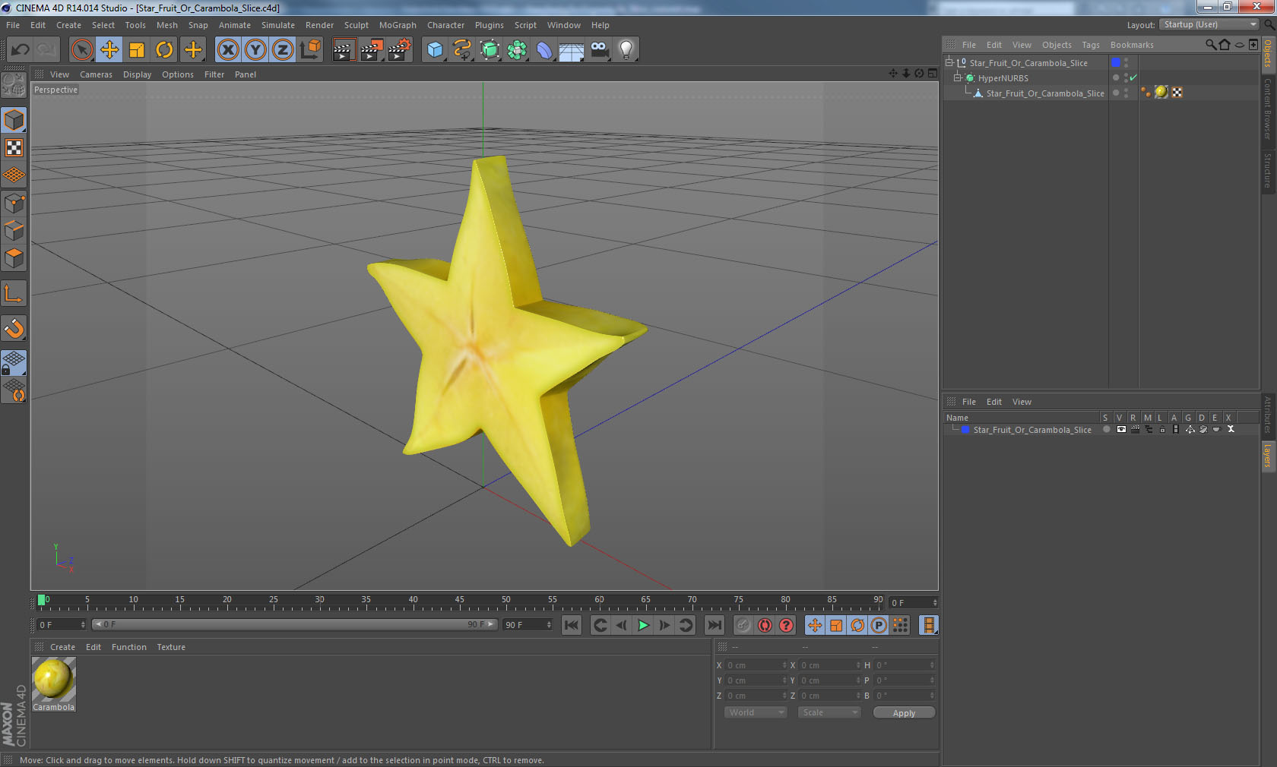Click the Apply button
Screen dimensions: 1277x767
coord(904,712)
